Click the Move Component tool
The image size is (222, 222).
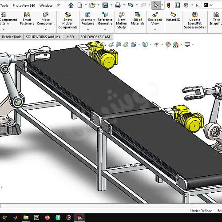[46, 19]
